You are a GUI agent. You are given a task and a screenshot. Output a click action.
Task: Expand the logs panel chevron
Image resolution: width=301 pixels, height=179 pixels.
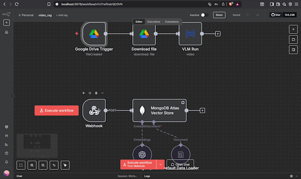[x=297, y=176]
